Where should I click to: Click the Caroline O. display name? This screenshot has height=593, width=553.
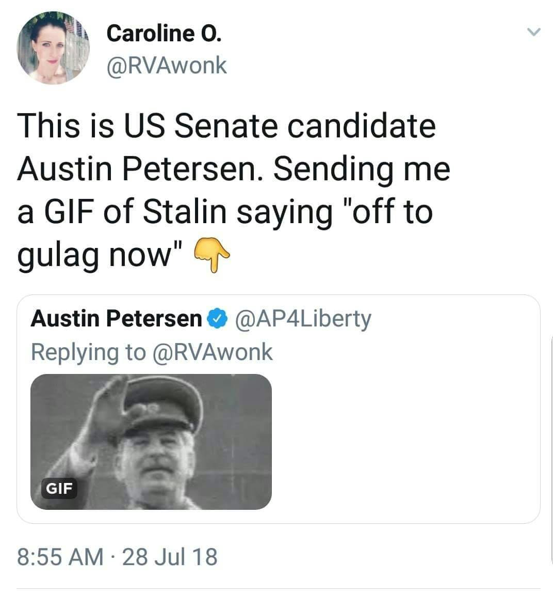(x=164, y=34)
